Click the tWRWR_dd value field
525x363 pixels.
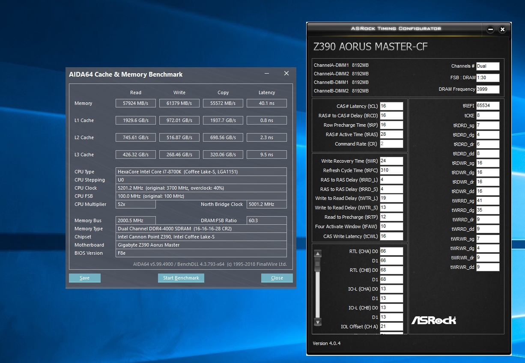pyautogui.click(x=488, y=267)
